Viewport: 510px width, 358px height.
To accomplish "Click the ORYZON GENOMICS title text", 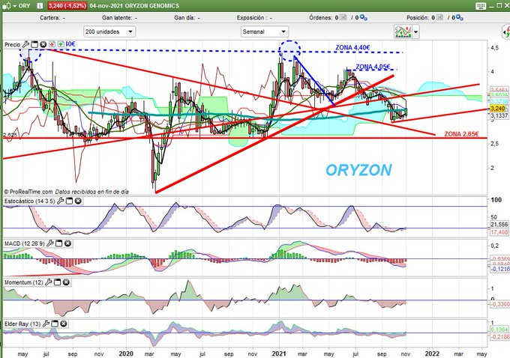I will (x=151, y=6).
